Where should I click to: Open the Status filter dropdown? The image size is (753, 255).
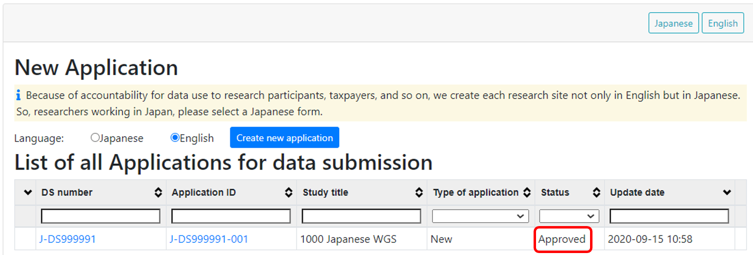tap(569, 216)
